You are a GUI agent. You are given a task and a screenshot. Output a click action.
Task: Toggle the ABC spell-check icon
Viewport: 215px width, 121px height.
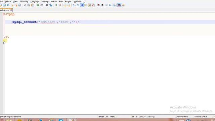point(120,5)
